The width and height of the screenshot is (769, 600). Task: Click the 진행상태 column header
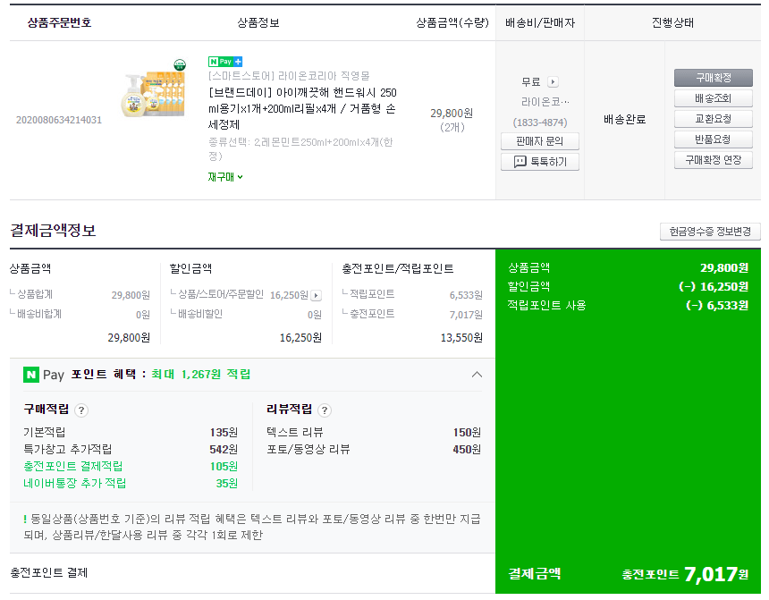pyautogui.click(x=672, y=22)
